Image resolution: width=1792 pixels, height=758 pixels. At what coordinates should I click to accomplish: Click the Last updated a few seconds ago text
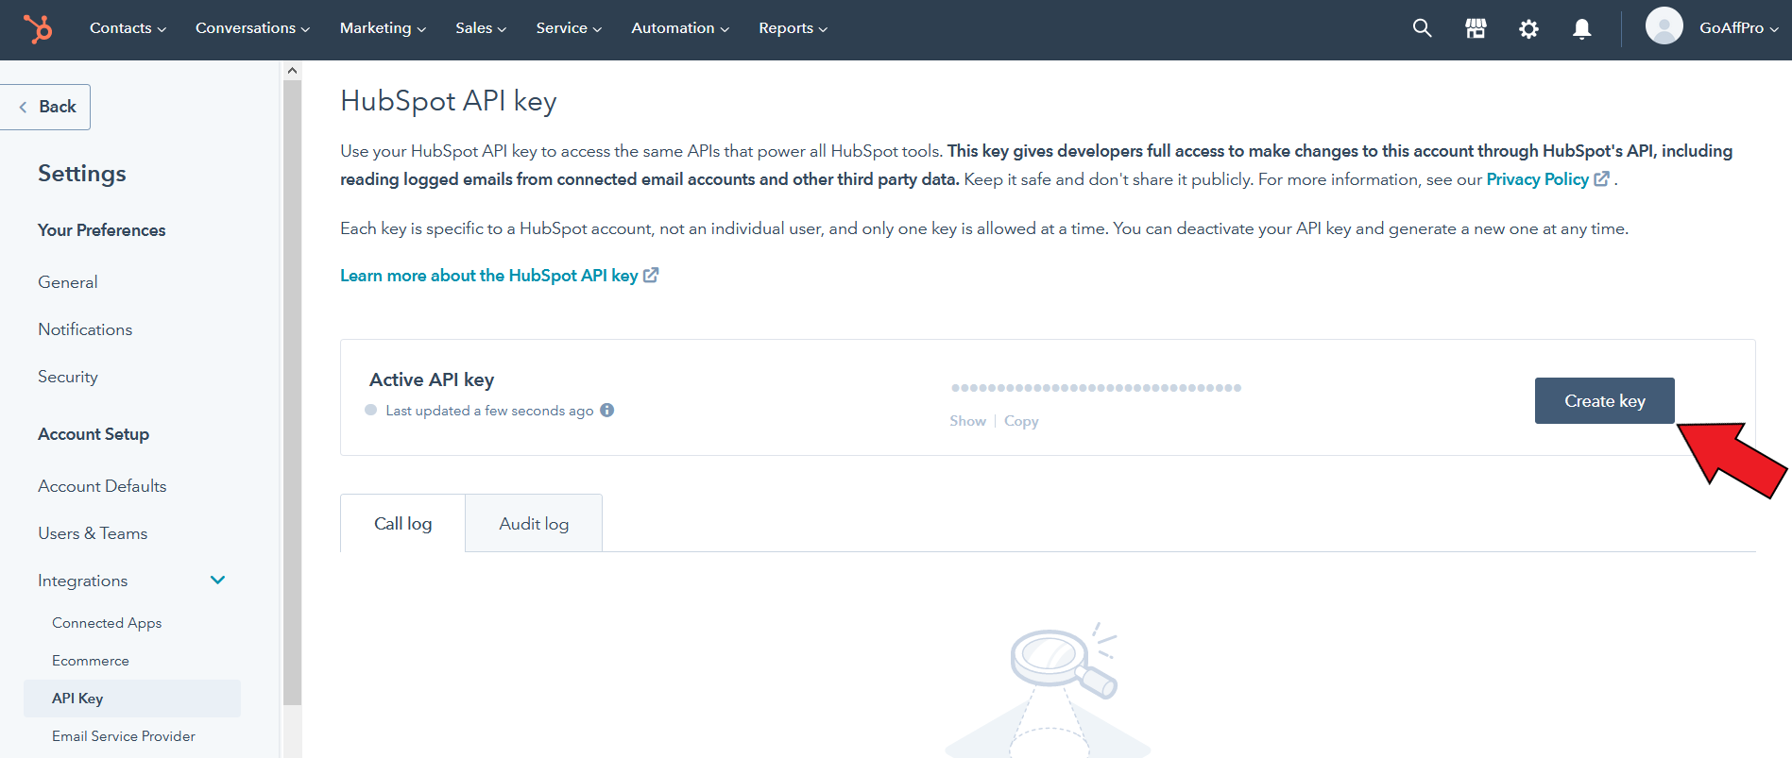pyautogui.click(x=489, y=411)
